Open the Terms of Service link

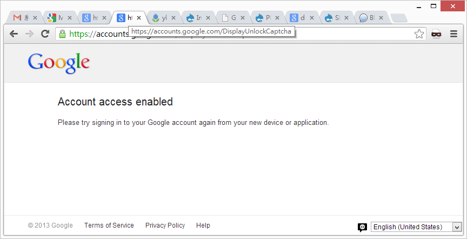[109, 225]
